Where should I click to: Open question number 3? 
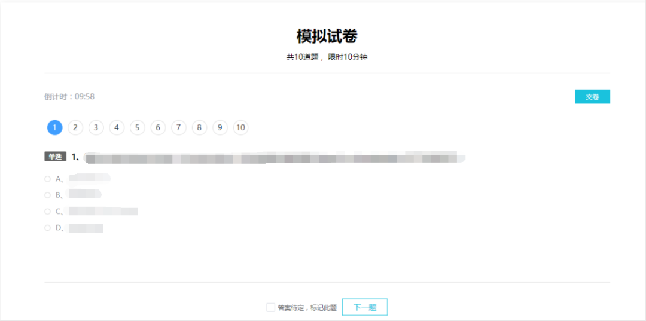96,127
